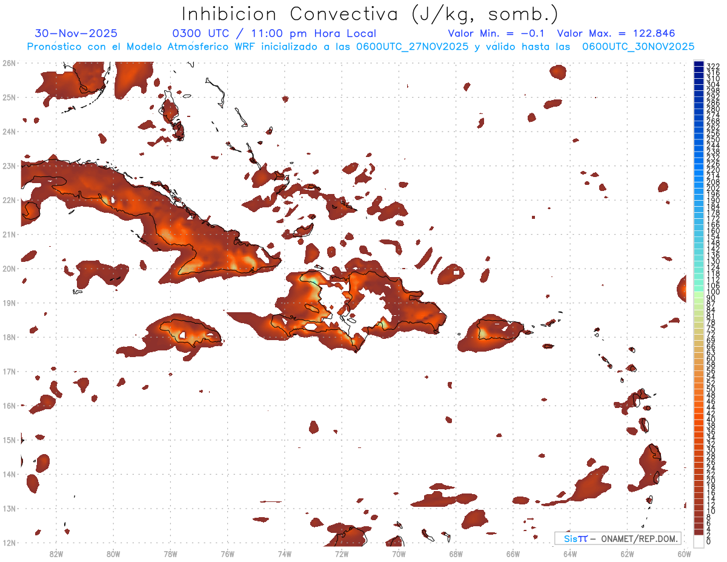The height and width of the screenshot is (562, 727).
Task: Click the colorbar value label 20
Action: (x=711, y=481)
